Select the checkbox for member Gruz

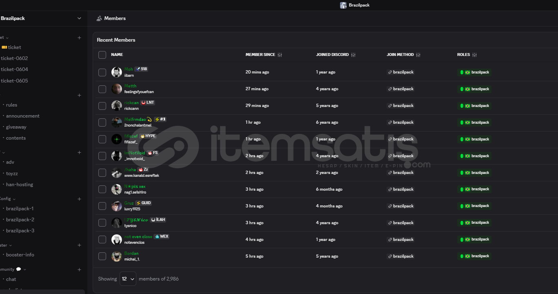pyautogui.click(x=102, y=206)
